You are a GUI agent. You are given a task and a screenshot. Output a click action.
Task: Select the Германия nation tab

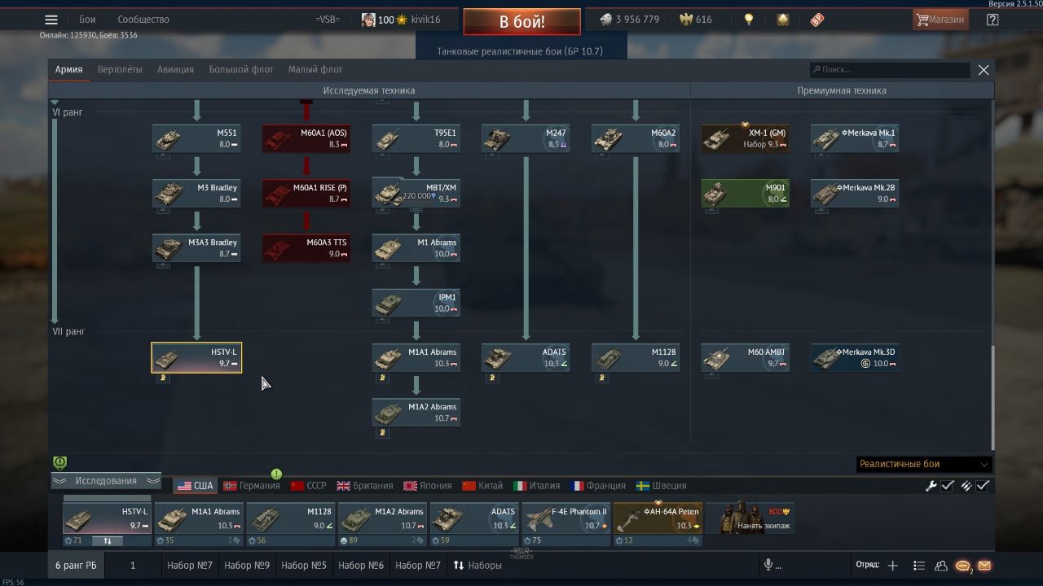[252, 486]
